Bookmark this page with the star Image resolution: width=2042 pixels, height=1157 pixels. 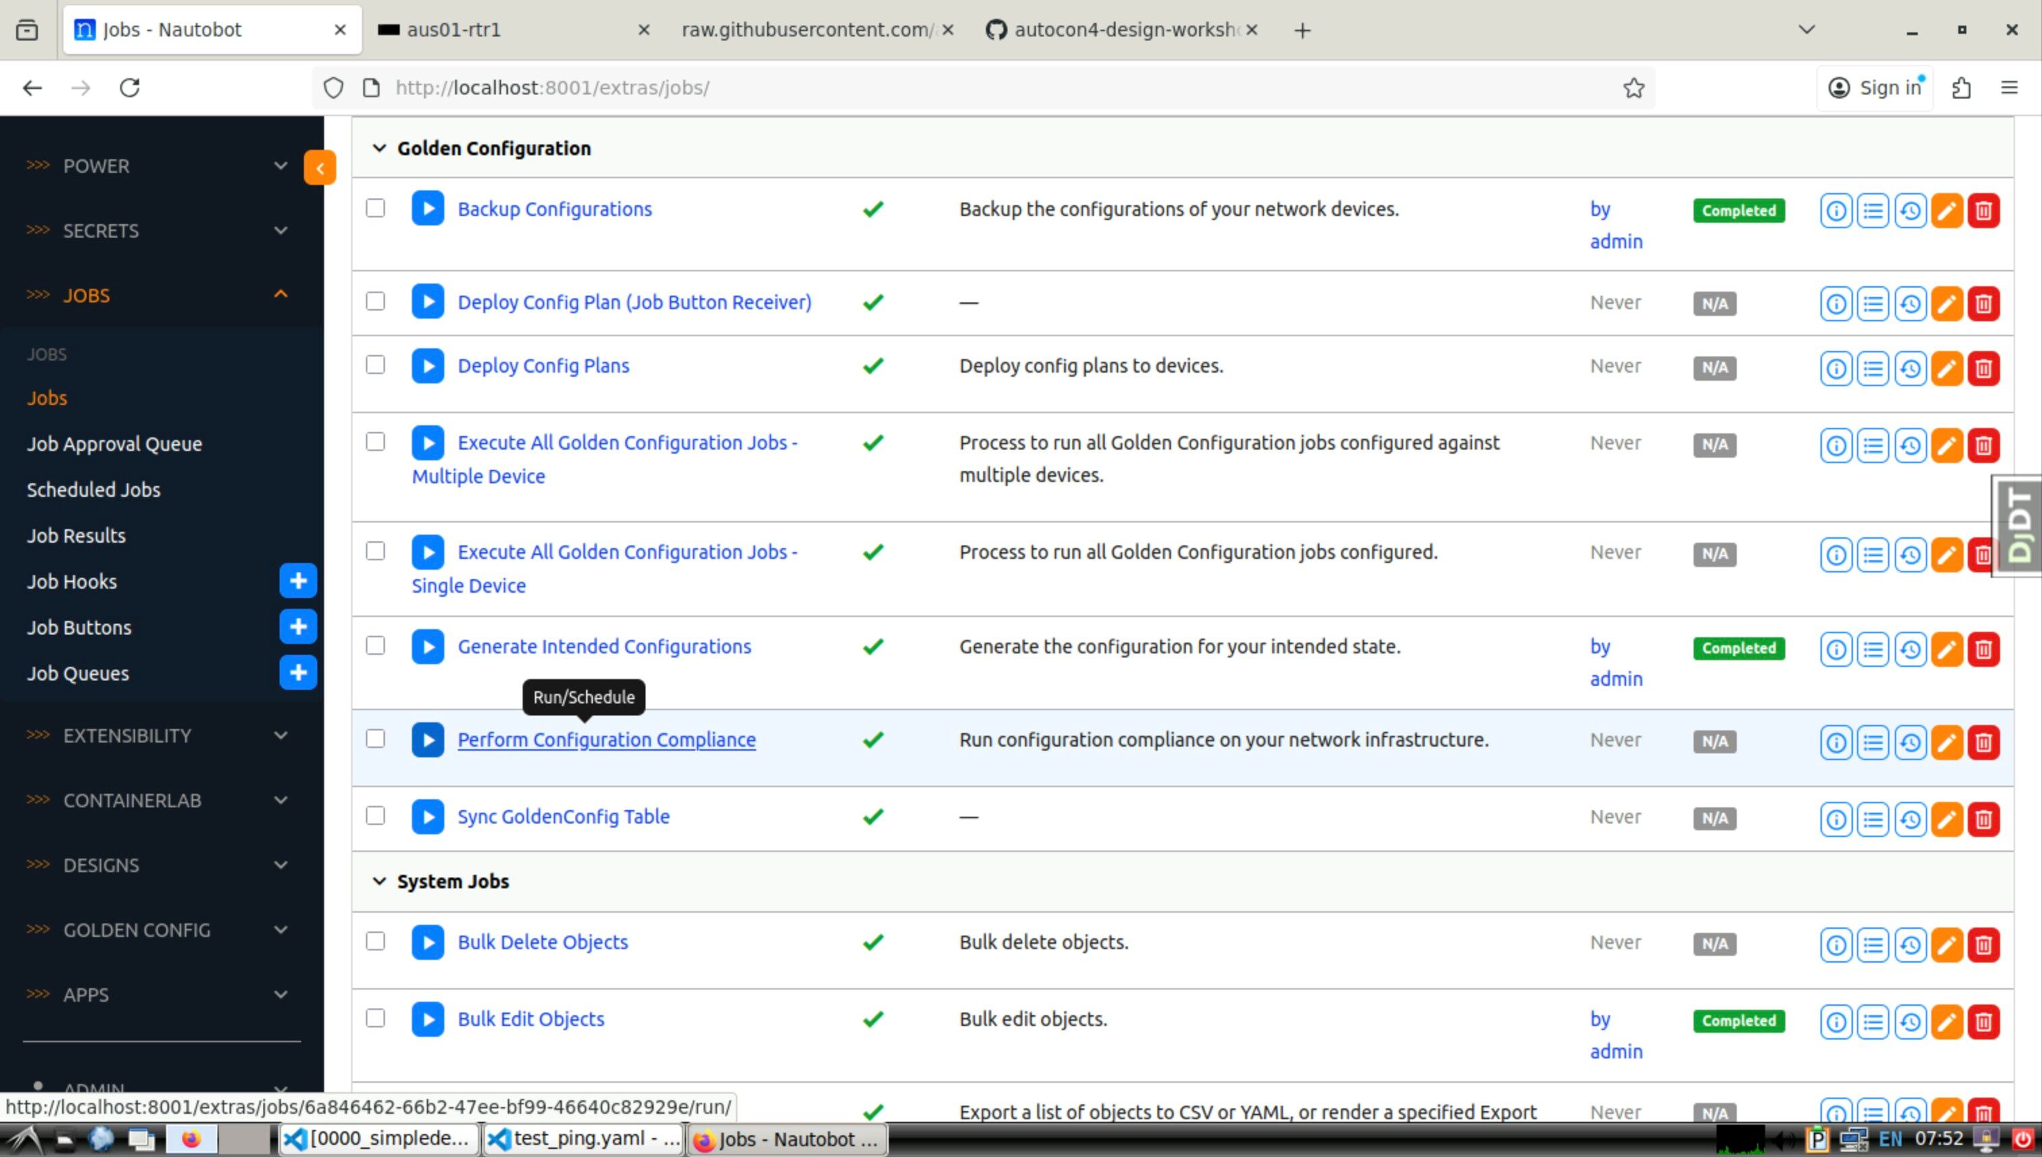point(1633,87)
